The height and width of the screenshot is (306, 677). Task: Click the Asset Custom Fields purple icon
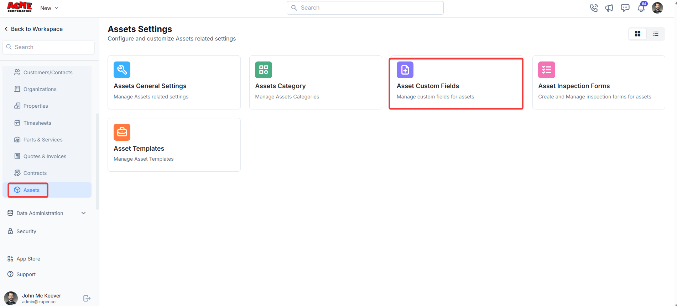405,70
